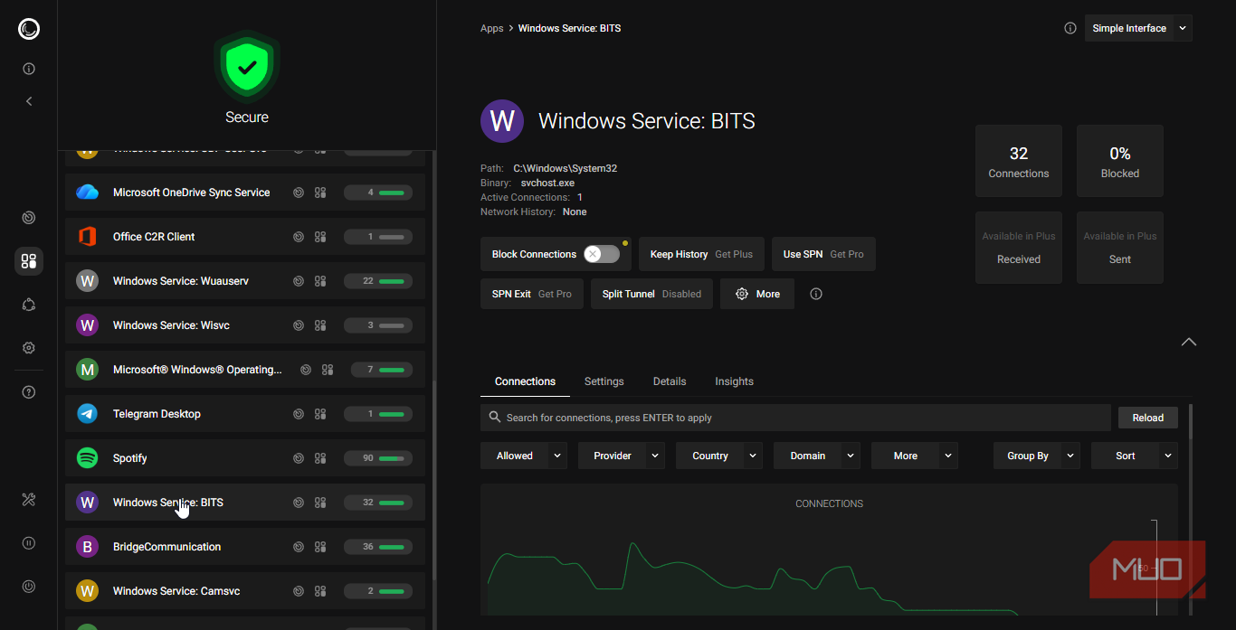Click the Spotify row's app settings icon
This screenshot has height=630, width=1236.
[x=320, y=458]
